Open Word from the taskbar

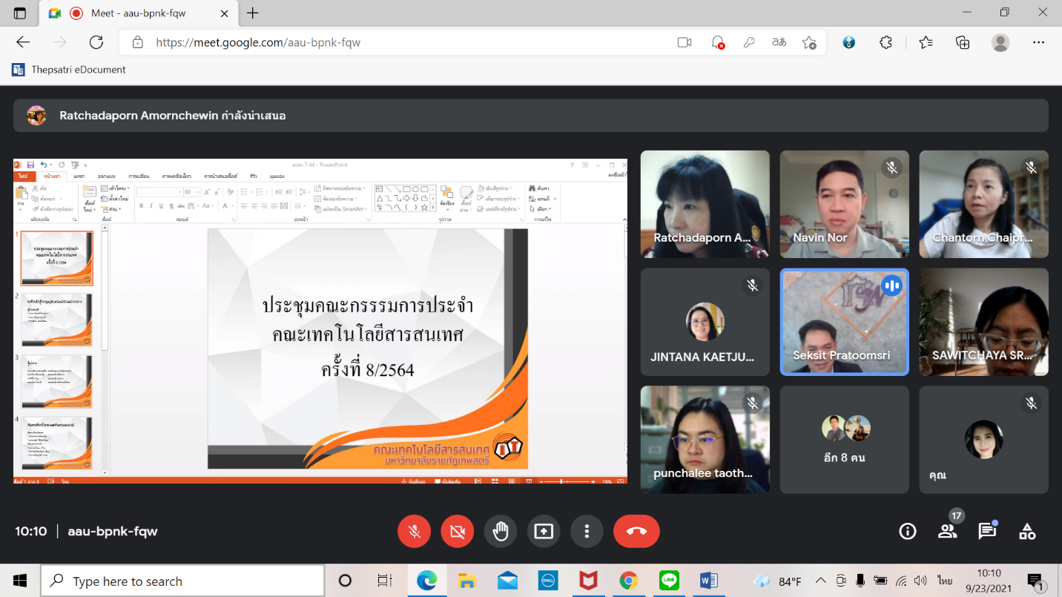(709, 581)
